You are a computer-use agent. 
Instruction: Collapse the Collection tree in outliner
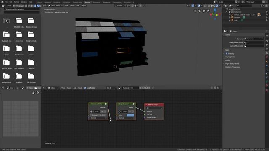227,12
